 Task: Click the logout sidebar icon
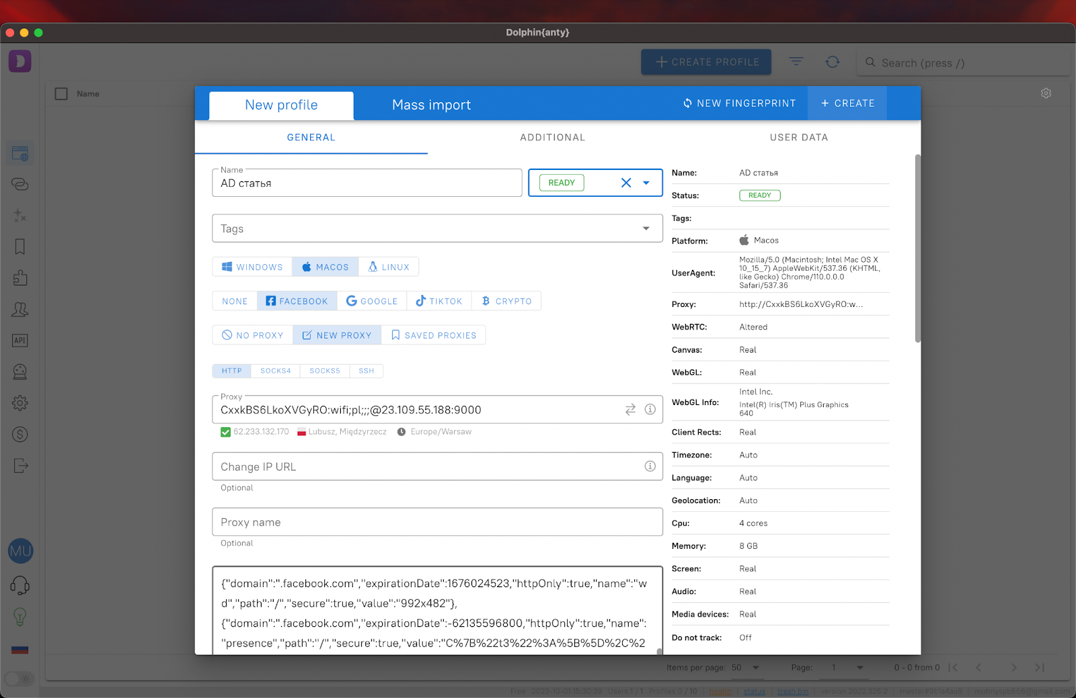click(x=20, y=466)
